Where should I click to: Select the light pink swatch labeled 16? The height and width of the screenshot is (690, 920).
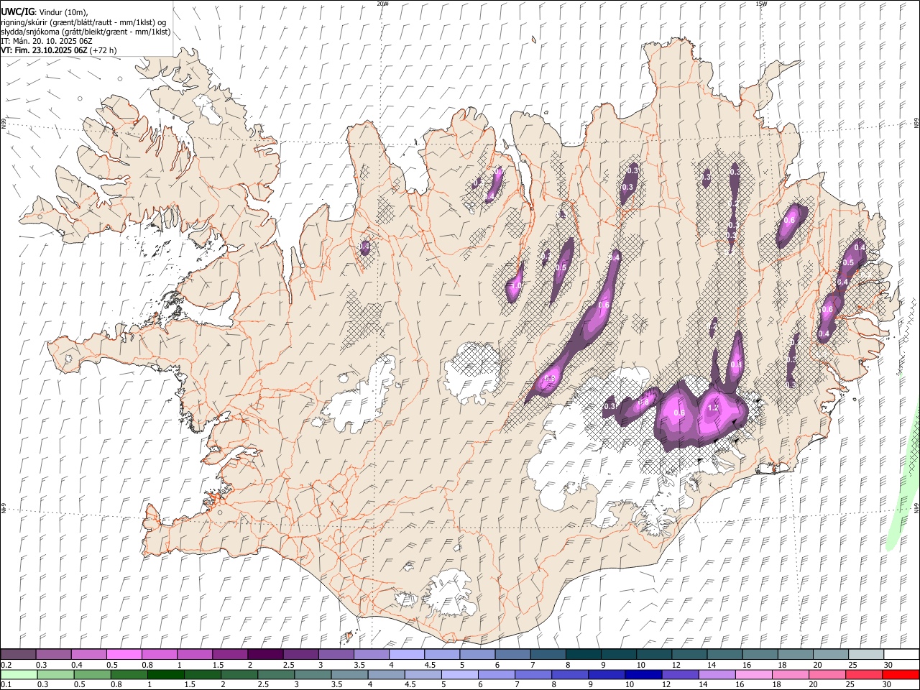(x=754, y=674)
